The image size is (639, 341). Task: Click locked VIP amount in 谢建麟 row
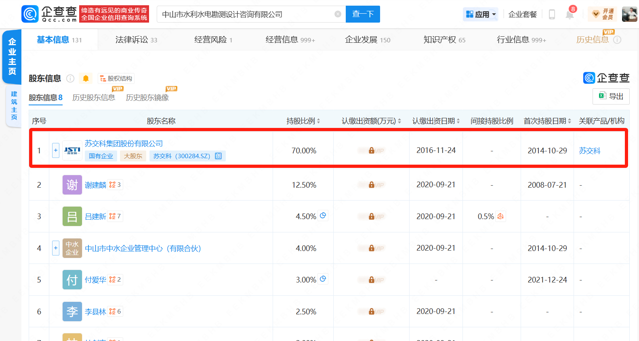click(x=372, y=185)
